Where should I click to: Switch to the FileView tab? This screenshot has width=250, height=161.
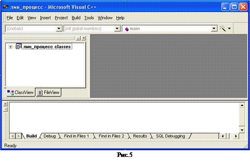pos(49,92)
